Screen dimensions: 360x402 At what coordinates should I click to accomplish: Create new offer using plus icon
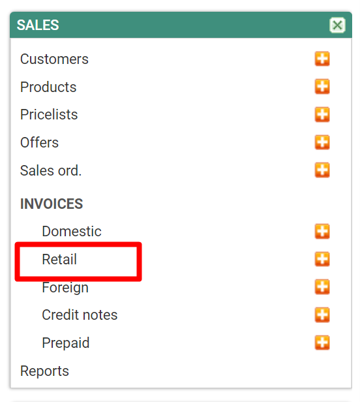tap(322, 142)
